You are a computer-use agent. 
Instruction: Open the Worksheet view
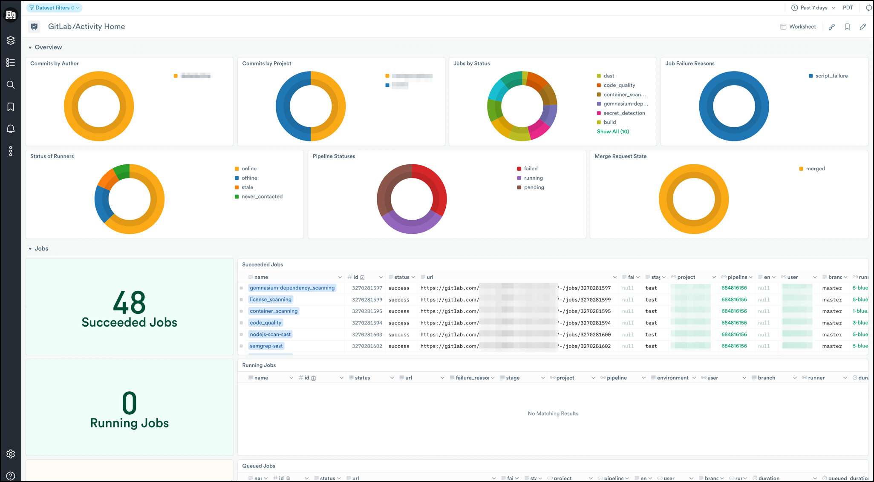point(798,27)
